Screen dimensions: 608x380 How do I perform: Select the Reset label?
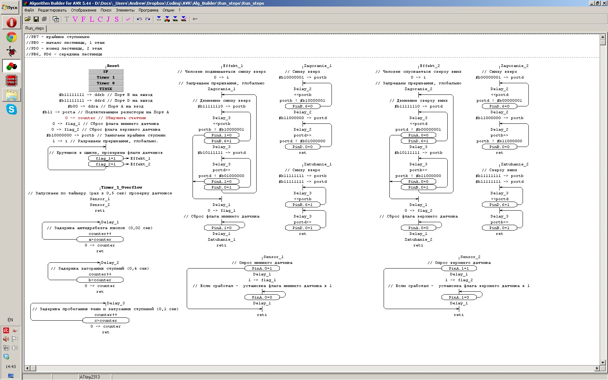pos(113,66)
